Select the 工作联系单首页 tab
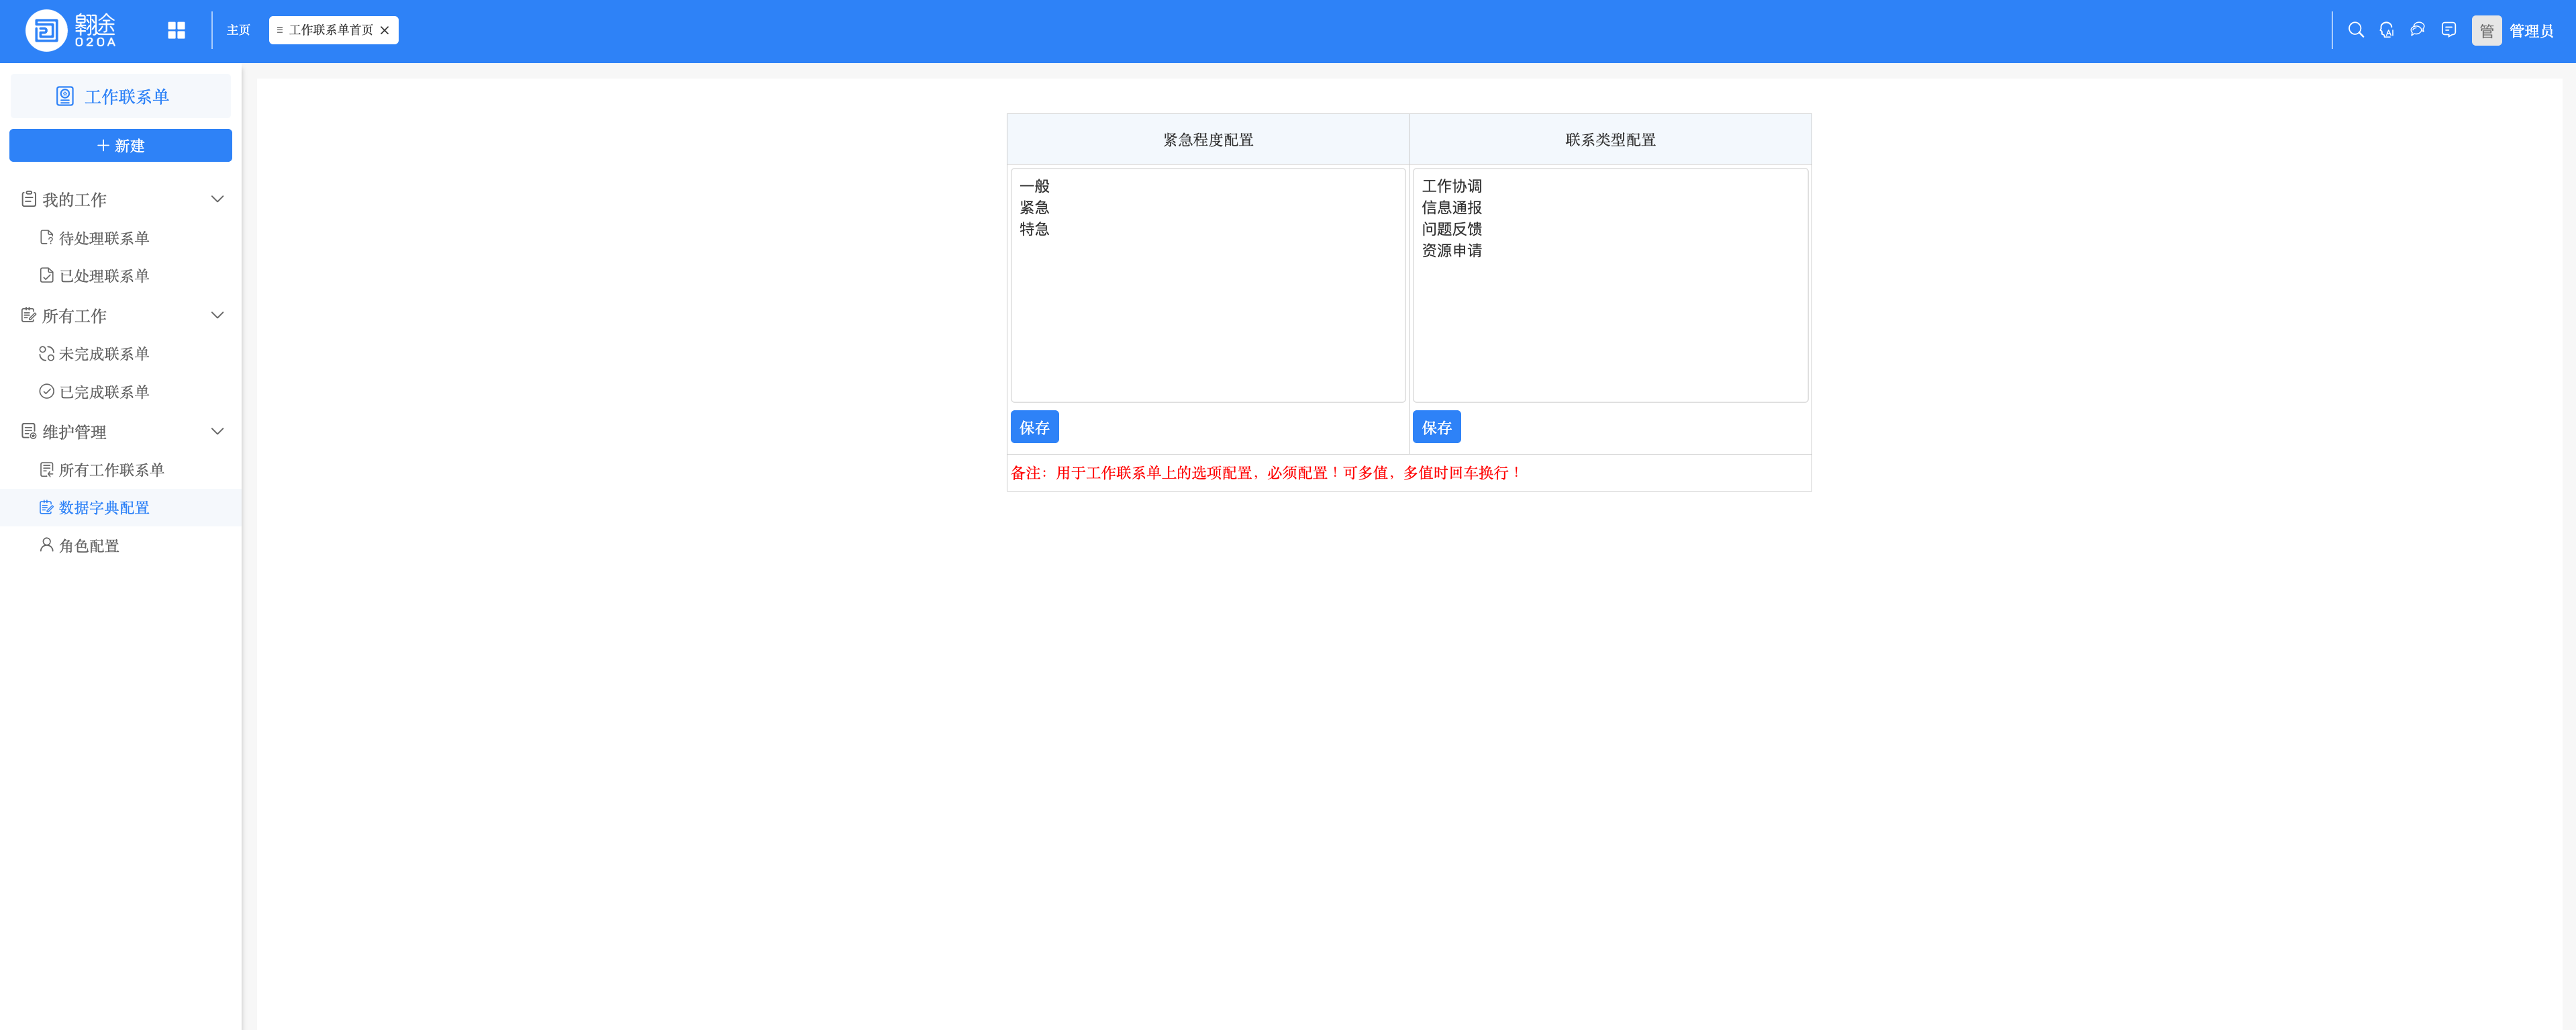This screenshot has width=2576, height=1030. pyautogui.click(x=333, y=30)
